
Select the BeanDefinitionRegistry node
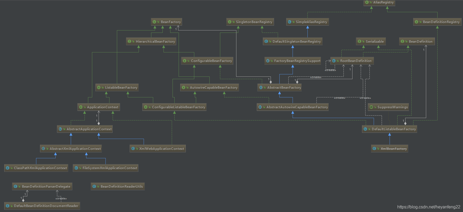[437, 22]
